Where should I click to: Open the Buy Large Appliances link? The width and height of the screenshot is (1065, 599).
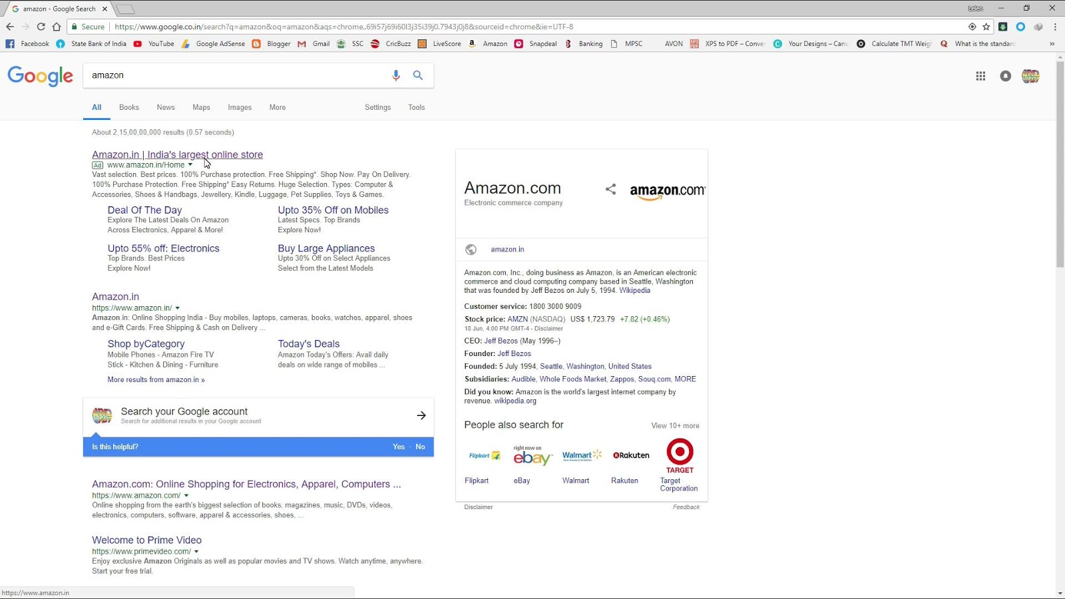click(326, 248)
